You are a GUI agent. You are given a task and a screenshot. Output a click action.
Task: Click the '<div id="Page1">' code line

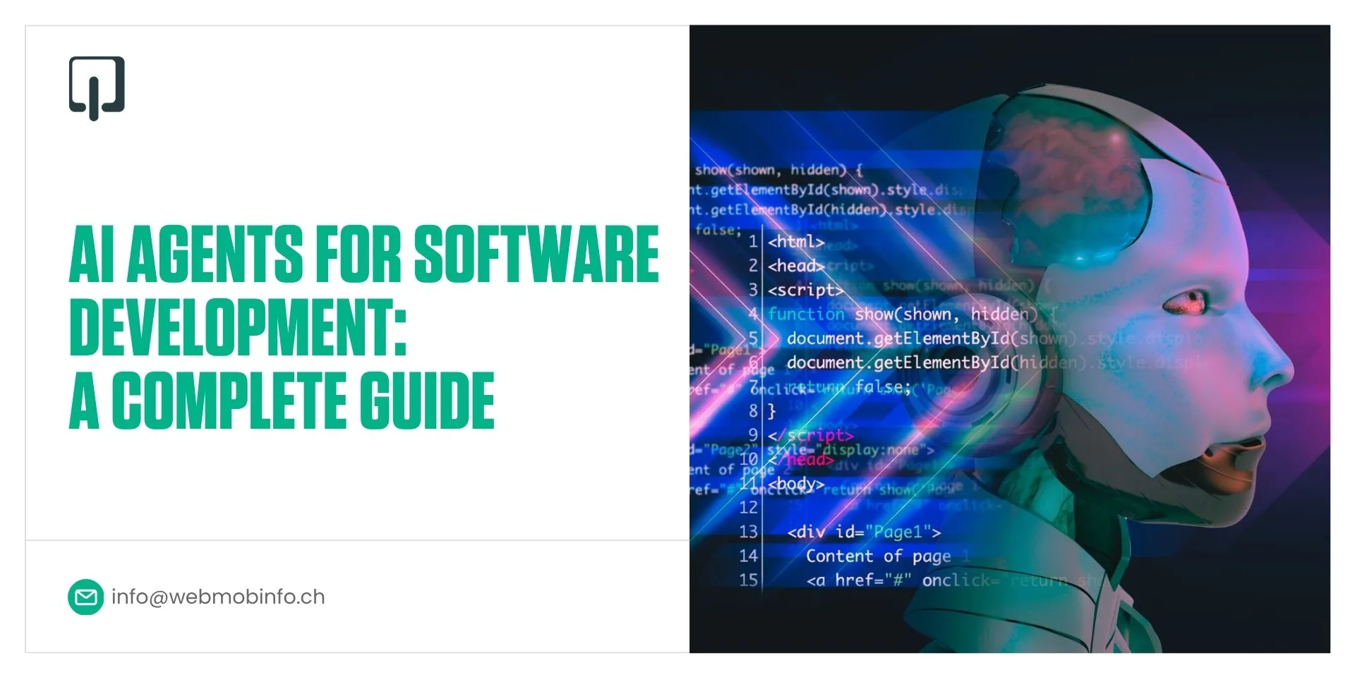point(864,532)
